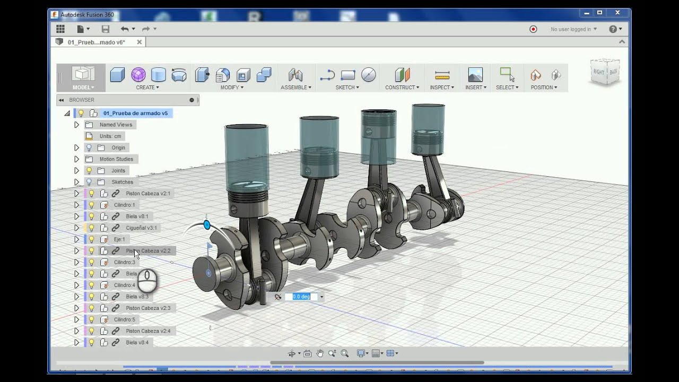Click the Undo arrow
This screenshot has height=382, width=679.
tap(125, 29)
